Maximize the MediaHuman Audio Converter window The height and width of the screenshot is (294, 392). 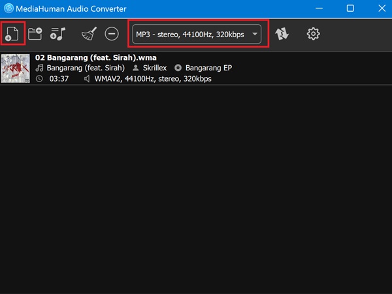pos(350,8)
